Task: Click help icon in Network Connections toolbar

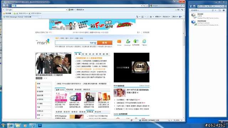Action: [x=224, y=10]
